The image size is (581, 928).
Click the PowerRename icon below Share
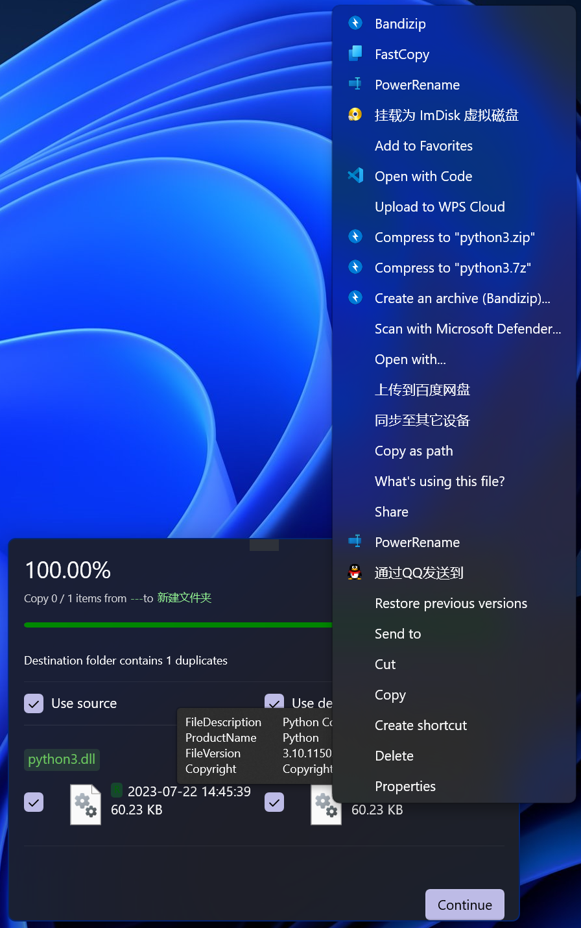pos(355,541)
